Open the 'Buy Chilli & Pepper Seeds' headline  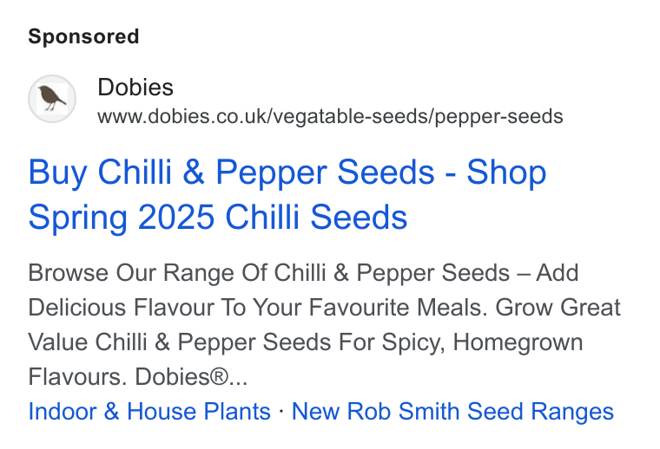[x=287, y=194]
